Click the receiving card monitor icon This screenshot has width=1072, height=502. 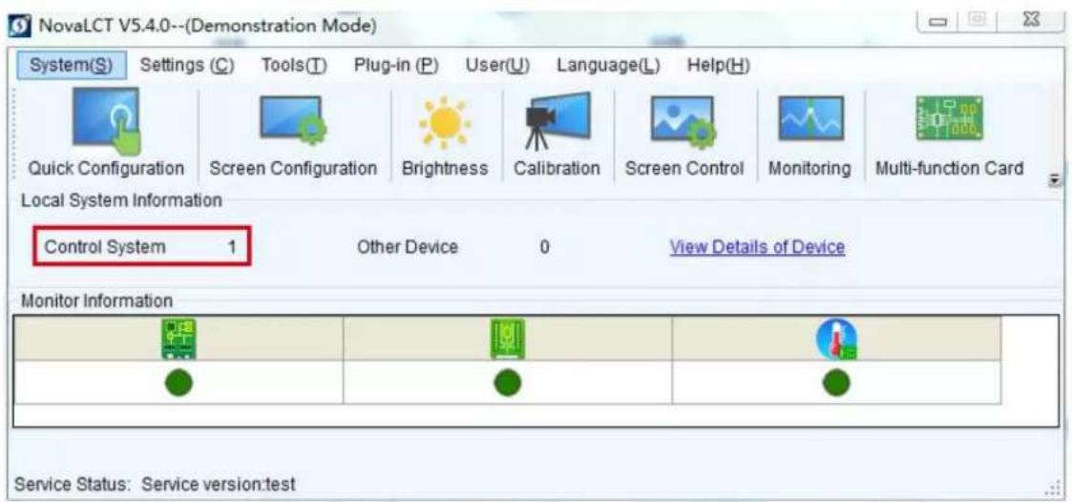click(x=507, y=339)
